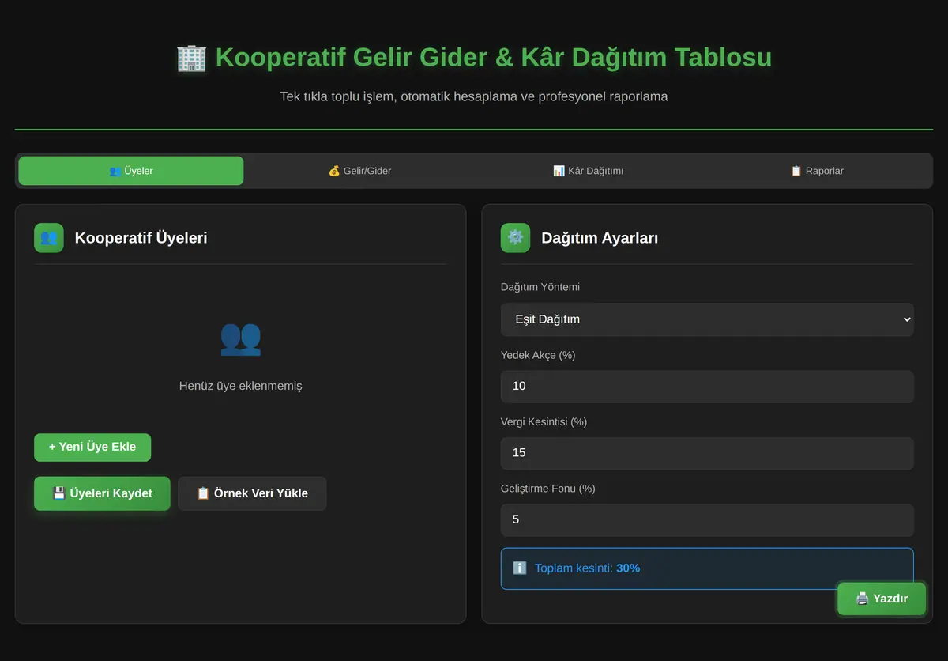
Task: Click the 'Geliştirme Fonu (%)' label
Action: (548, 489)
